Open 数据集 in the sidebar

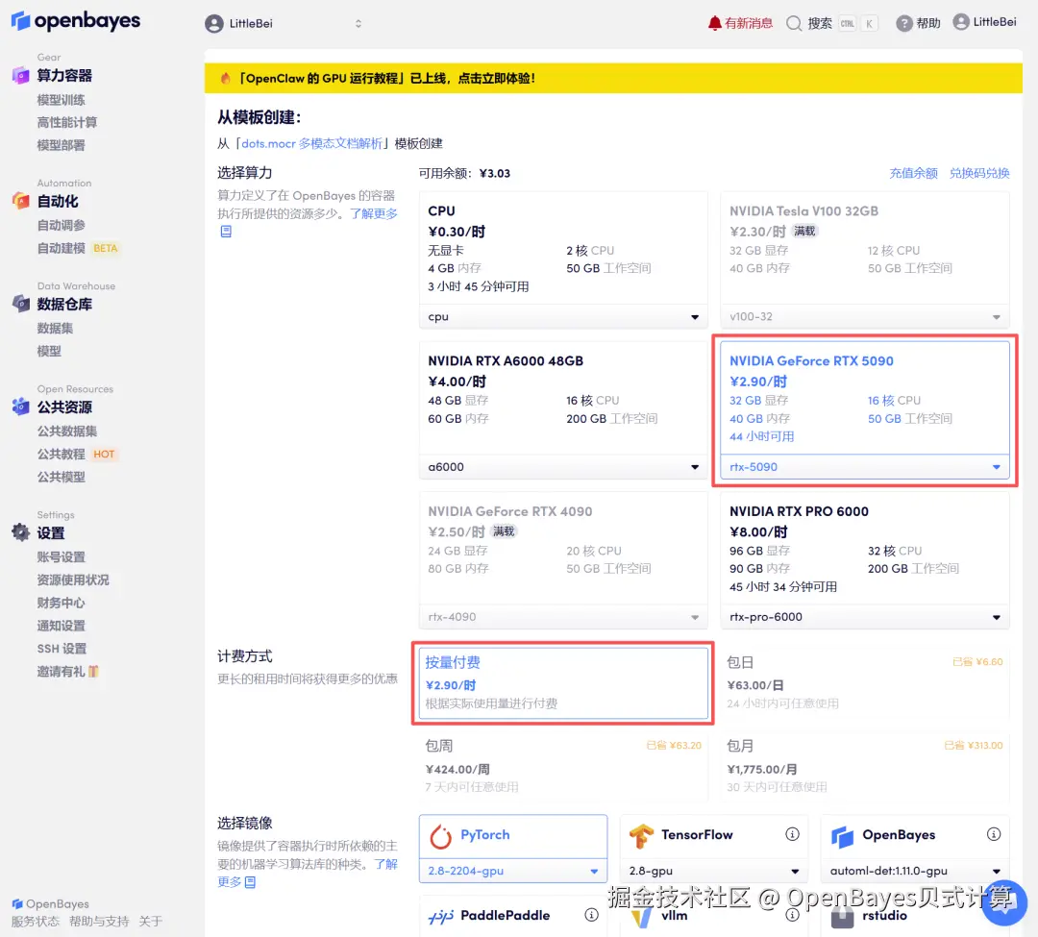tap(55, 329)
